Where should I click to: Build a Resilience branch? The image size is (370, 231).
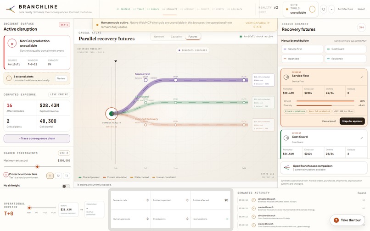pos(346,59)
